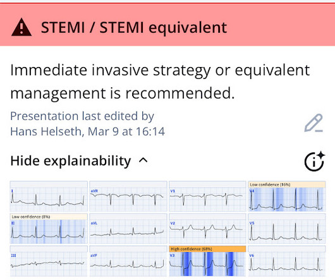The width and height of the screenshot is (335, 280).
Task: Click the STEMI warning triangle icon
Action: [x=21, y=27]
